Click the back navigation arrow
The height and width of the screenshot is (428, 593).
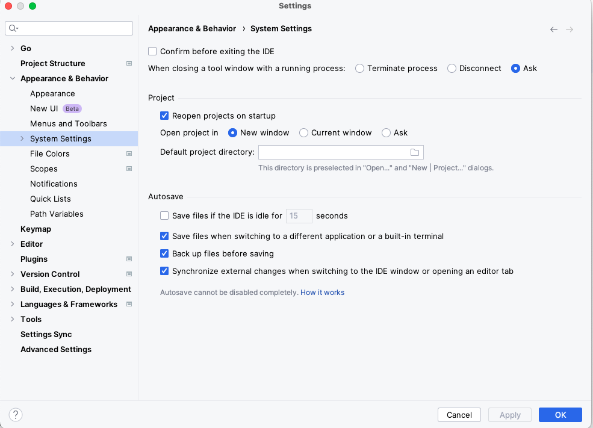pyautogui.click(x=553, y=29)
